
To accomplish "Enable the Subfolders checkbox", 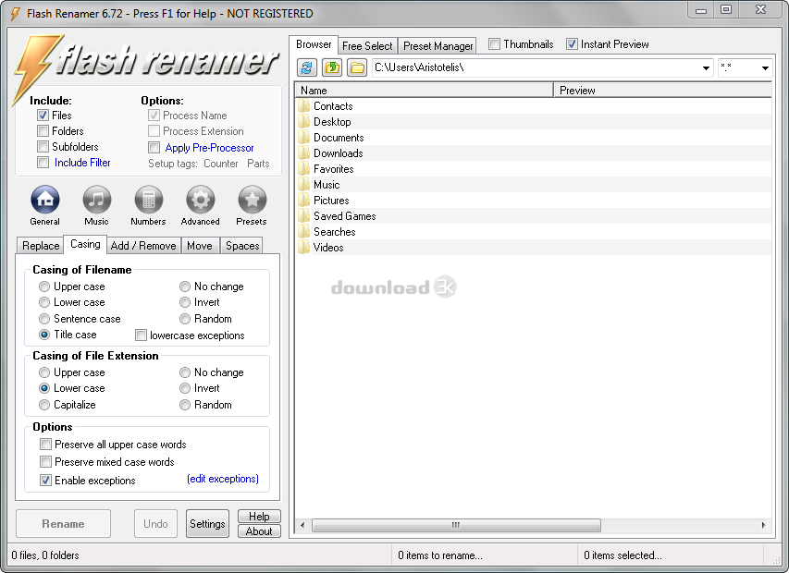I will [x=43, y=147].
